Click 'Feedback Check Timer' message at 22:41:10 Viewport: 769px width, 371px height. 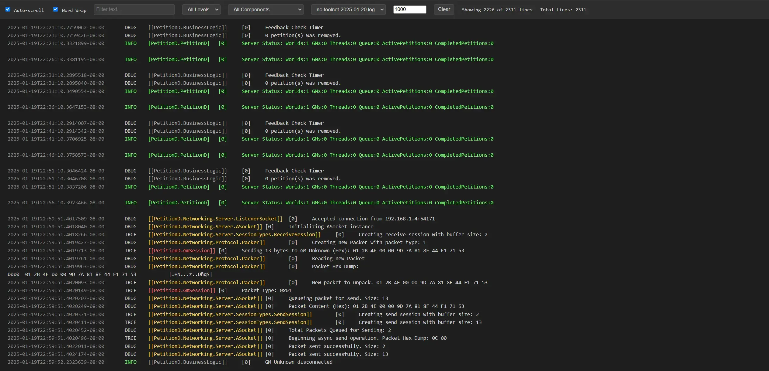point(294,123)
